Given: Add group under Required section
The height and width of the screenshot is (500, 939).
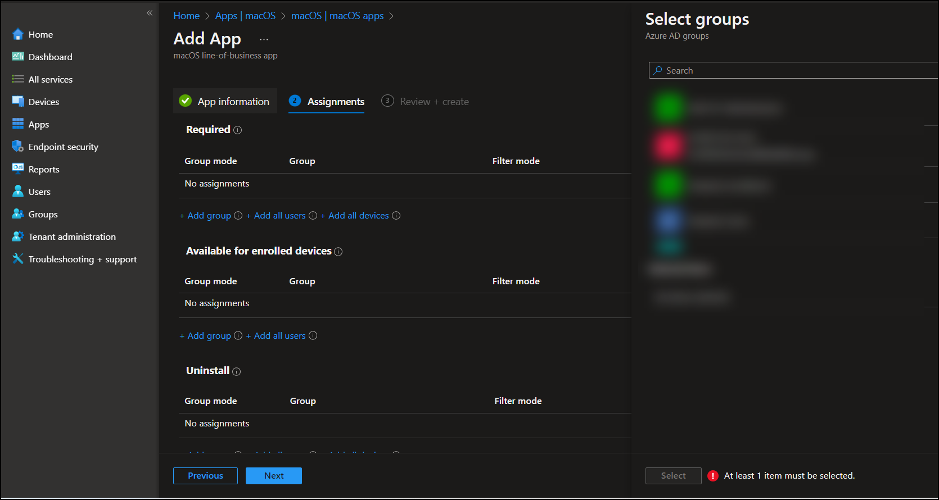Looking at the screenshot, I should coord(205,216).
